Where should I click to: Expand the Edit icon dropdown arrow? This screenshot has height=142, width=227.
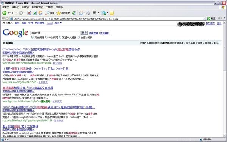click(99, 13)
